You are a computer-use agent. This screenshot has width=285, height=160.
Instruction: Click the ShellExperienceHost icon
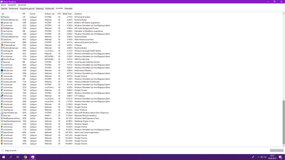tap(2, 118)
